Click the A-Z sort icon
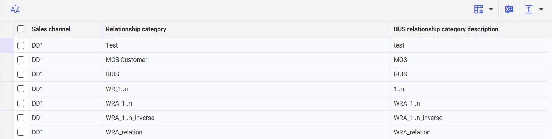552x139 pixels. pyautogui.click(x=15, y=9)
